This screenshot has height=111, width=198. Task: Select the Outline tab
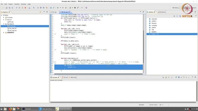click(x=151, y=12)
